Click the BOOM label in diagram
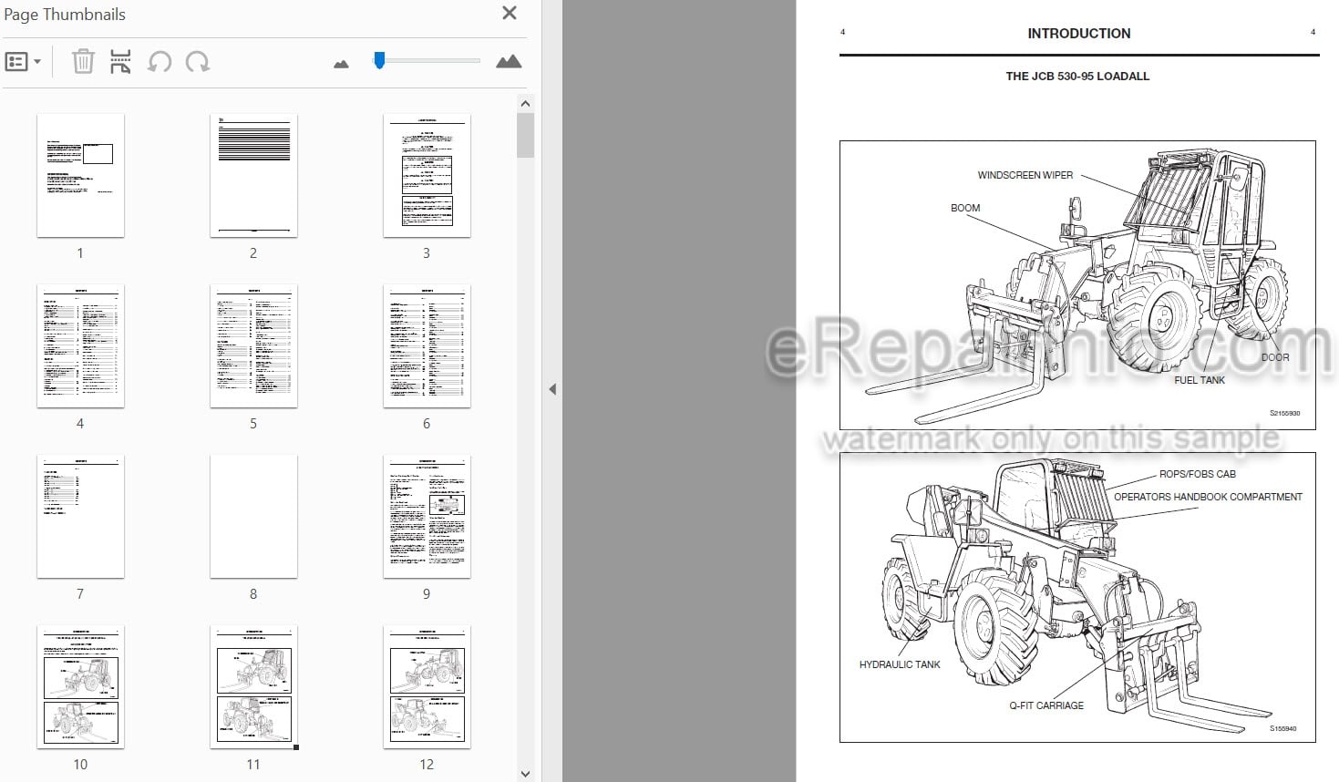The width and height of the screenshot is (1339, 782). (965, 208)
